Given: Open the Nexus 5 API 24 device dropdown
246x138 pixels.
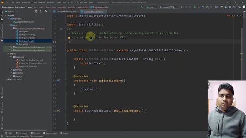Looking at the screenshot, I should [169, 7].
